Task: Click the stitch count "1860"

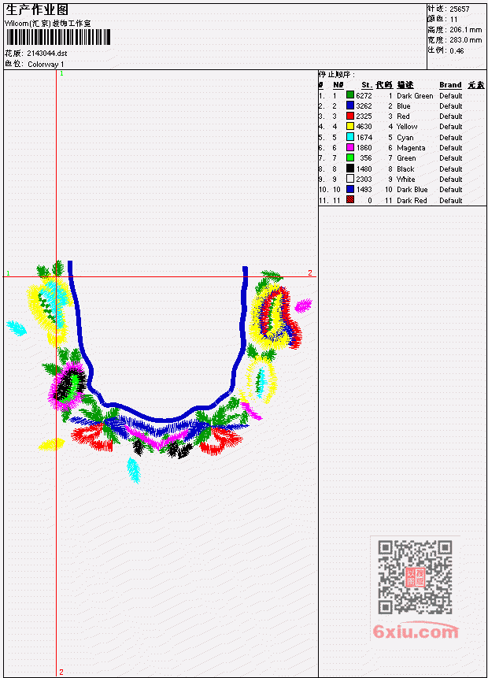Action: click(x=364, y=148)
